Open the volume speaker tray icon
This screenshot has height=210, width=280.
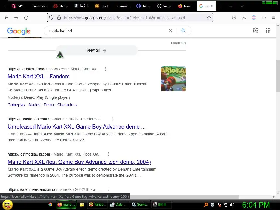pos(232,205)
